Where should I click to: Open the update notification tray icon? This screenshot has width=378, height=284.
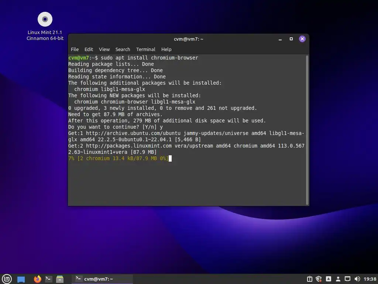310,279
